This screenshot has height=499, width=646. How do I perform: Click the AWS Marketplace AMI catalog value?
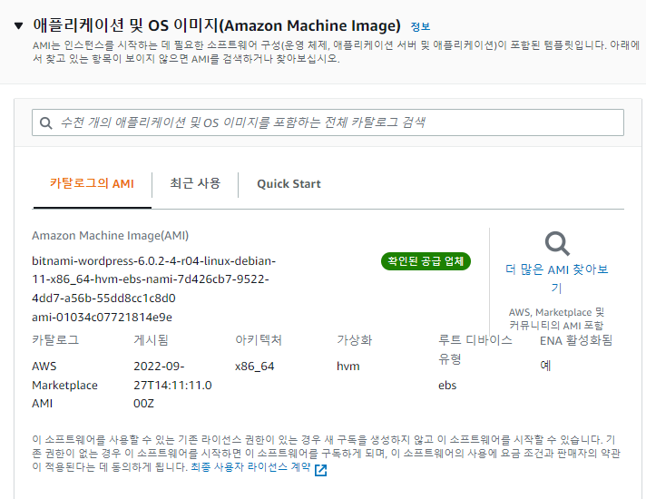64,385
